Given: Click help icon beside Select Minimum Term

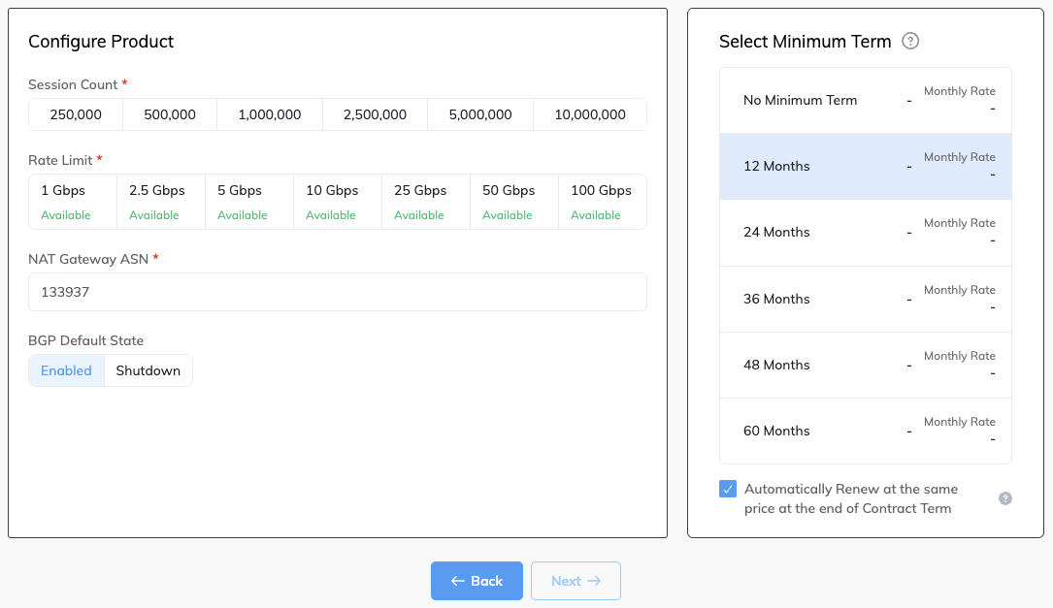Looking at the screenshot, I should pyautogui.click(x=910, y=42).
